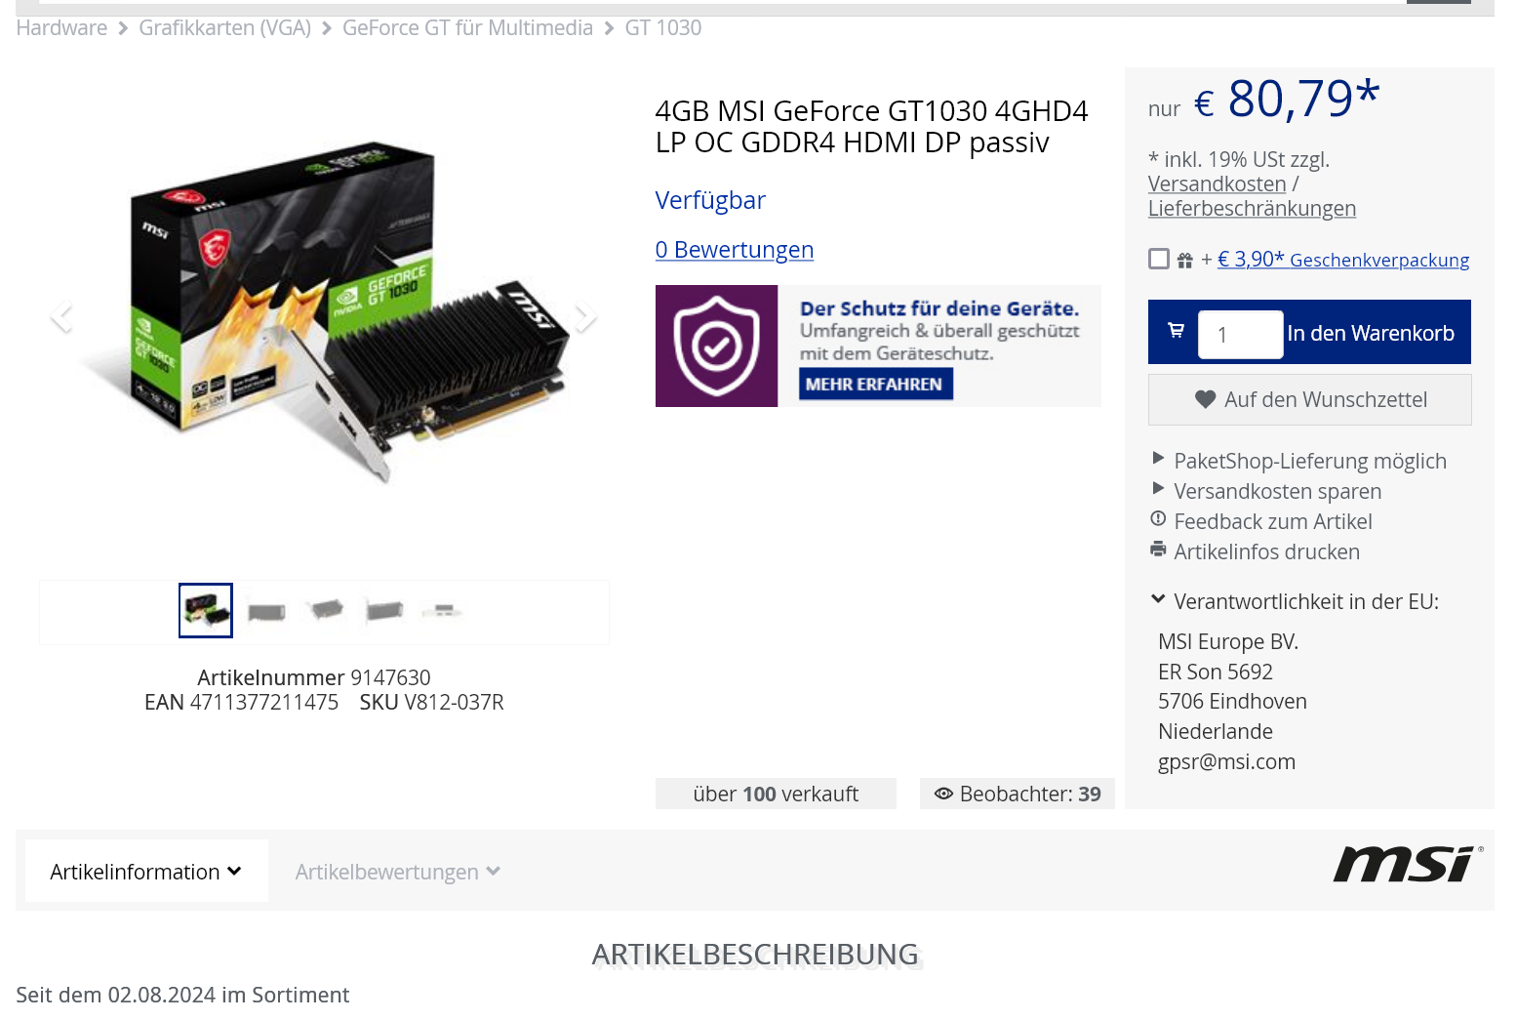Click the shield Geräteschutz banner icon
1517x1020 pixels.
[716, 346]
